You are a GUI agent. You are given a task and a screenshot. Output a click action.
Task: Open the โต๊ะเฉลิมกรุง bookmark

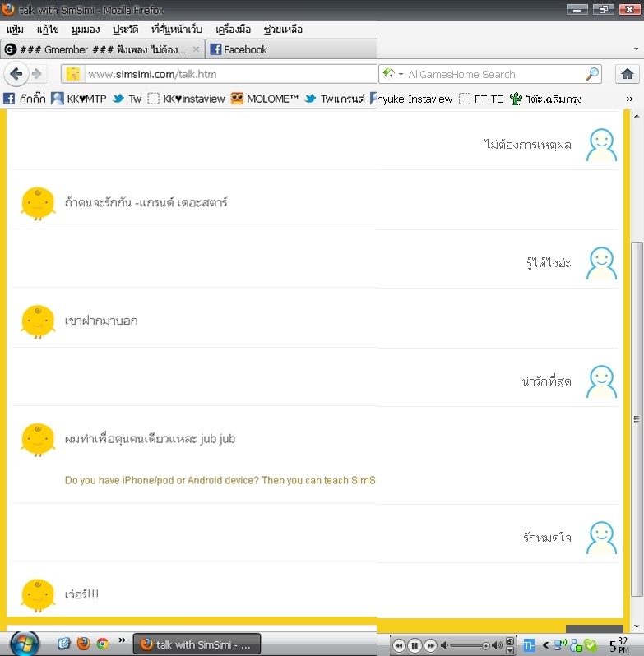click(545, 99)
